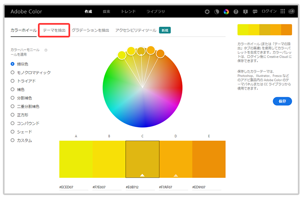Click swatch C base gold color
The width and height of the screenshot is (302, 200).
pyautogui.click(x=142, y=159)
